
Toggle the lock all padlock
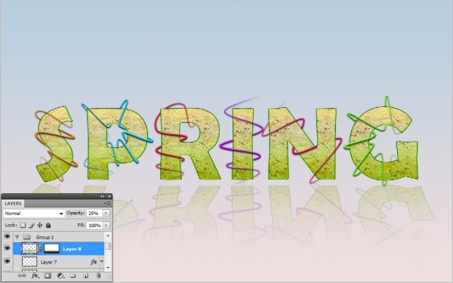(48, 225)
